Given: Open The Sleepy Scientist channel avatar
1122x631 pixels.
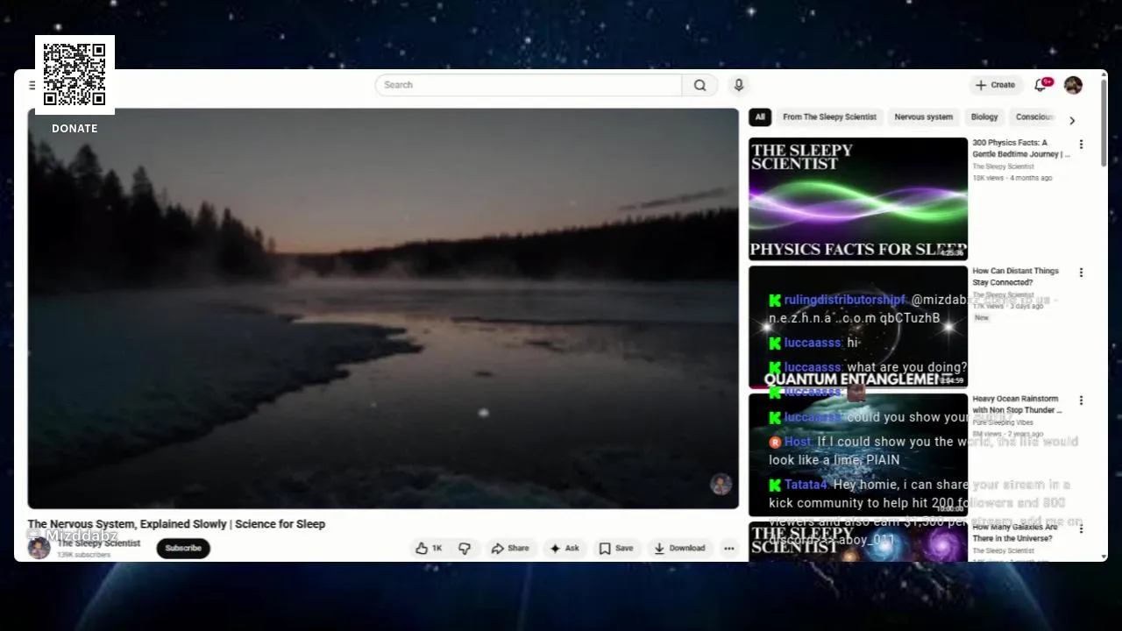Looking at the screenshot, I should pos(39,548).
